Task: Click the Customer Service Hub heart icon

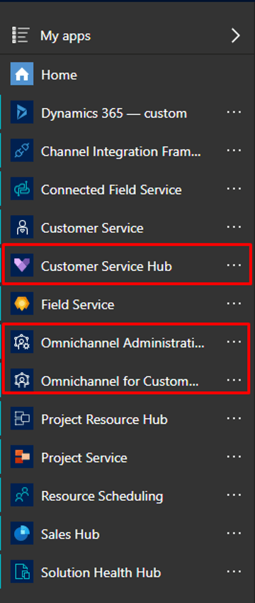Action: coord(22,265)
